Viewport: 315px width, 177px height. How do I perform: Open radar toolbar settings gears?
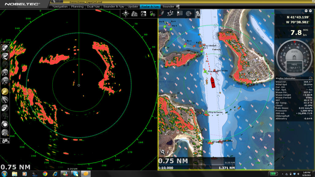coord(5,141)
